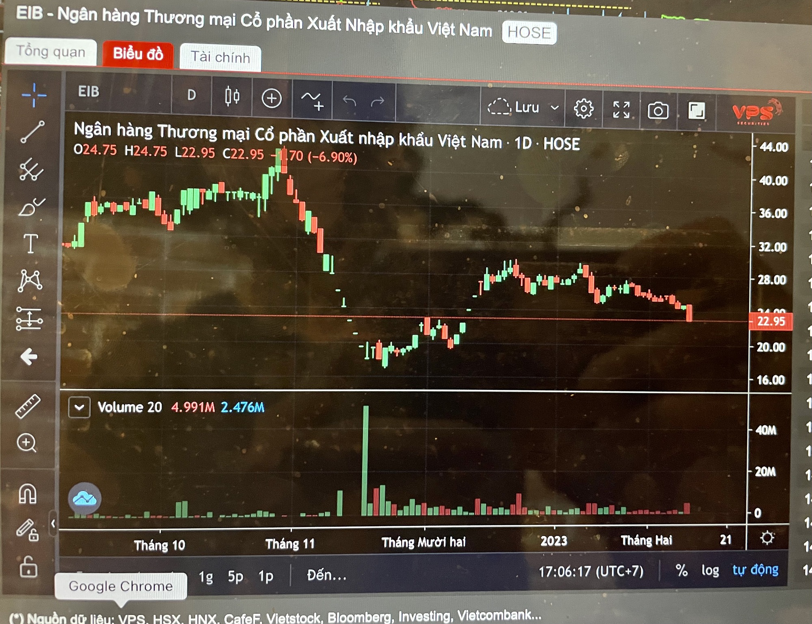Select the crosshair cursor tool
This screenshot has width=812, height=624.
point(34,95)
